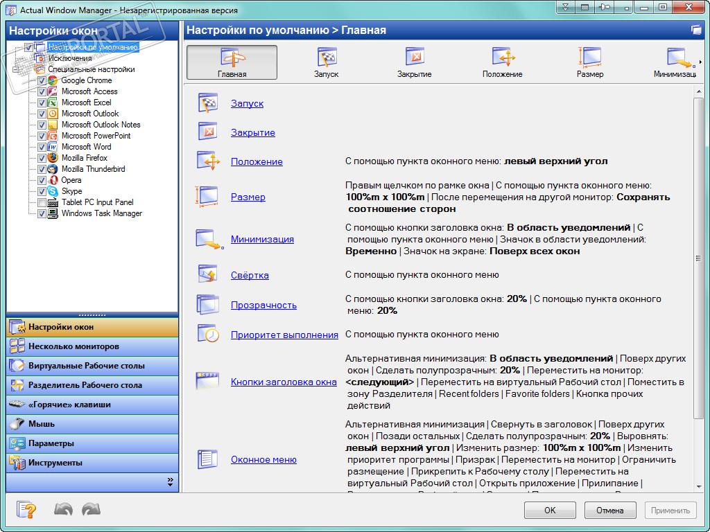Switch to the Размер toolbar tab
The height and width of the screenshot is (532, 710).
point(590,62)
